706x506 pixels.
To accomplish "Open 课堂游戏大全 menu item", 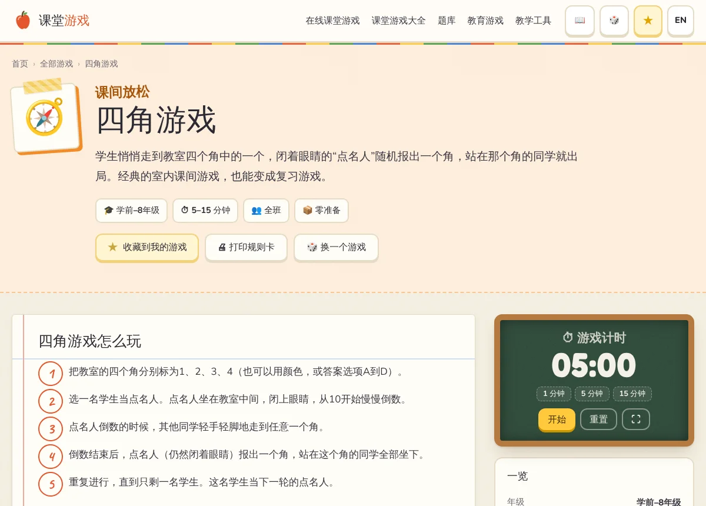I will (x=398, y=21).
